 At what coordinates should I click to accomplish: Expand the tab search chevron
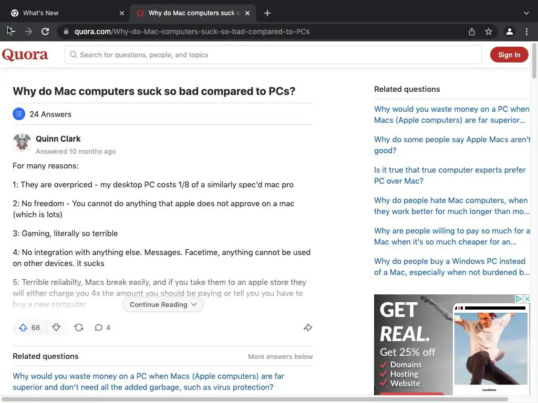[526, 13]
